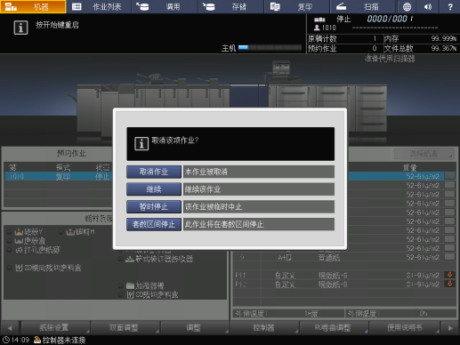Viewport: 460px width, 345px height.
Task: Click the 加湿器槽 humidifier tank icon
Action: coord(130,285)
